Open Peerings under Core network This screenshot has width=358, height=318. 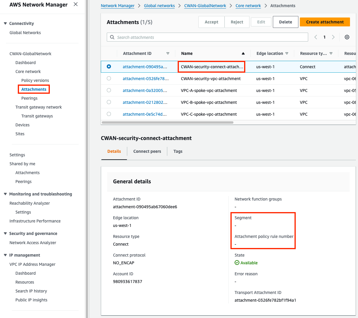(x=29, y=98)
